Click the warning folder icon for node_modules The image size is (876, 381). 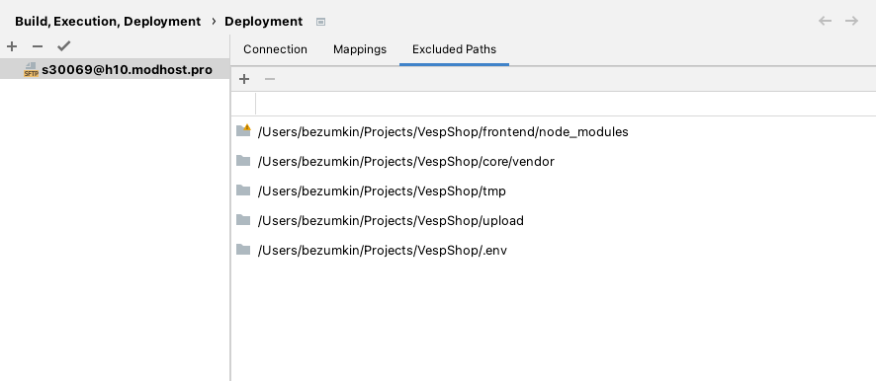pyautogui.click(x=243, y=130)
